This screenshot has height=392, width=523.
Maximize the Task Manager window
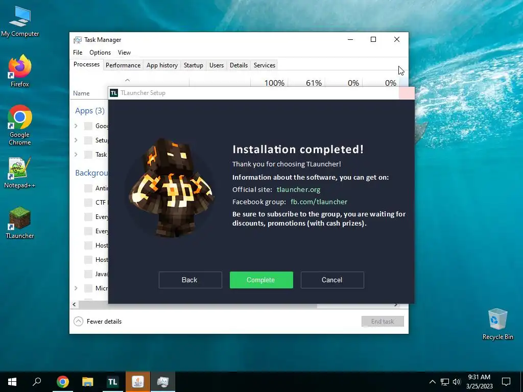point(373,40)
